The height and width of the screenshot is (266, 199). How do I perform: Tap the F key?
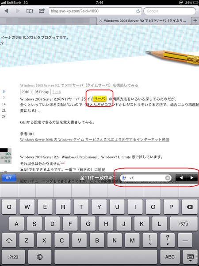pyautogui.click(x=70, y=224)
